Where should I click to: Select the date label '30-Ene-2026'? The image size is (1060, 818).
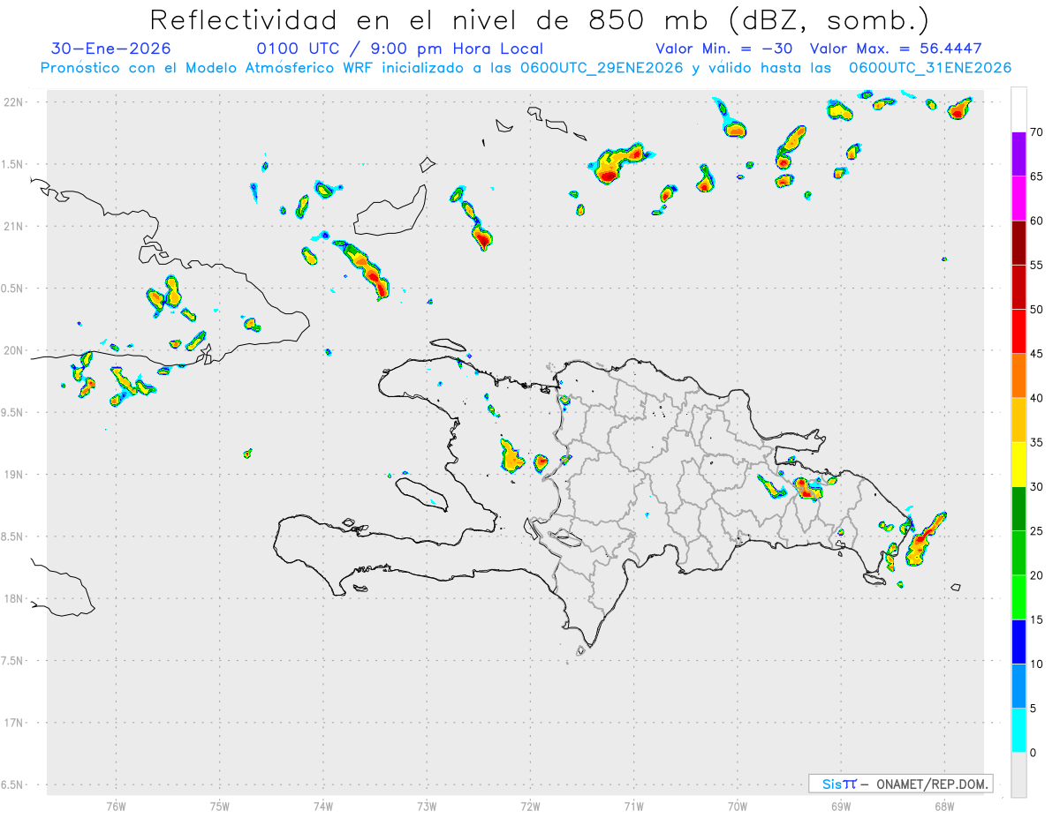pos(111,49)
